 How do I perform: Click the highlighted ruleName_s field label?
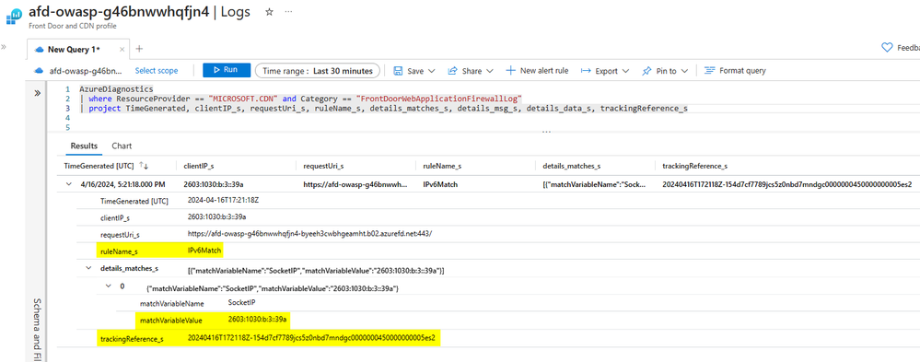pyautogui.click(x=119, y=251)
